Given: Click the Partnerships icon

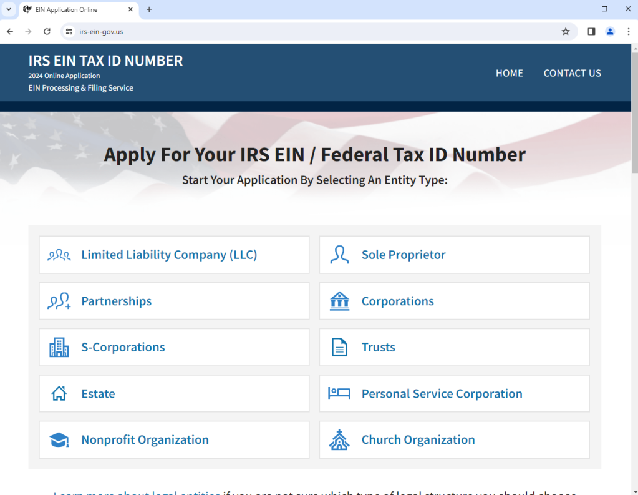Looking at the screenshot, I should [x=59, y=301].
